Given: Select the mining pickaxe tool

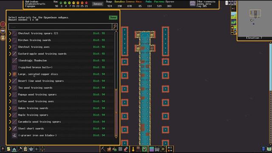Looking at the screenshot, I should coord(103,149).
